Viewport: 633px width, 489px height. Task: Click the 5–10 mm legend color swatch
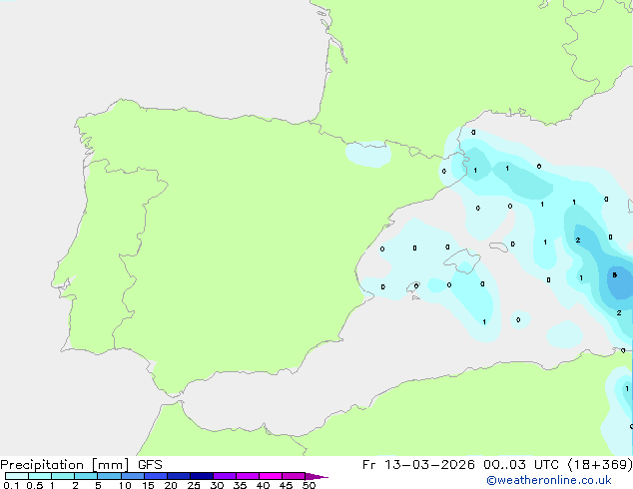109,476
